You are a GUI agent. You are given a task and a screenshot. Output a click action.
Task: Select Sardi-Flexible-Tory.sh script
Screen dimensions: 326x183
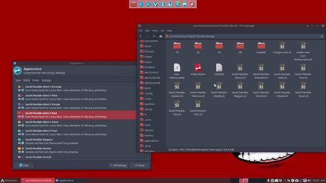click(177, 108)
